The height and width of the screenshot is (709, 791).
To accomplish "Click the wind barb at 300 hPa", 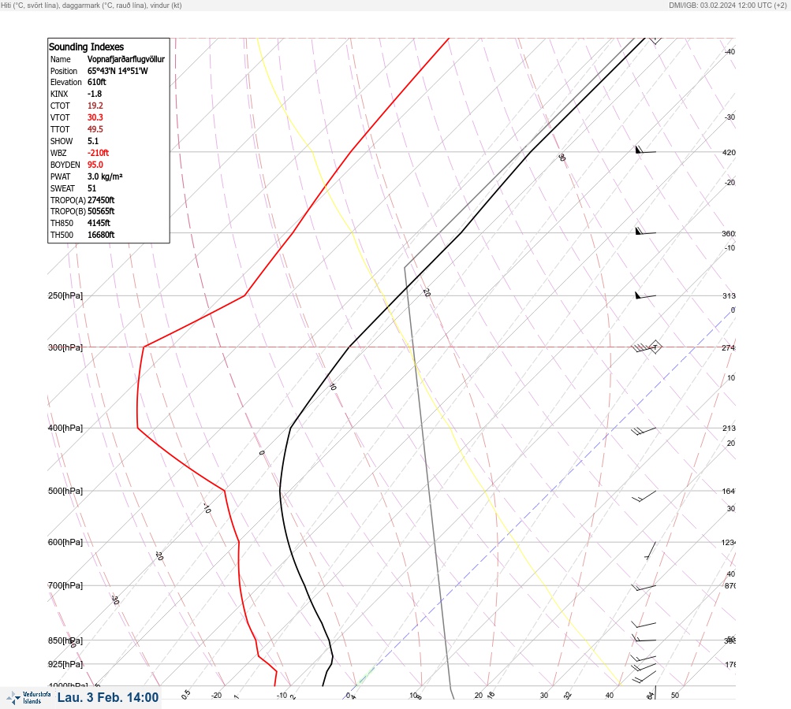I will (x=646, y=347).
